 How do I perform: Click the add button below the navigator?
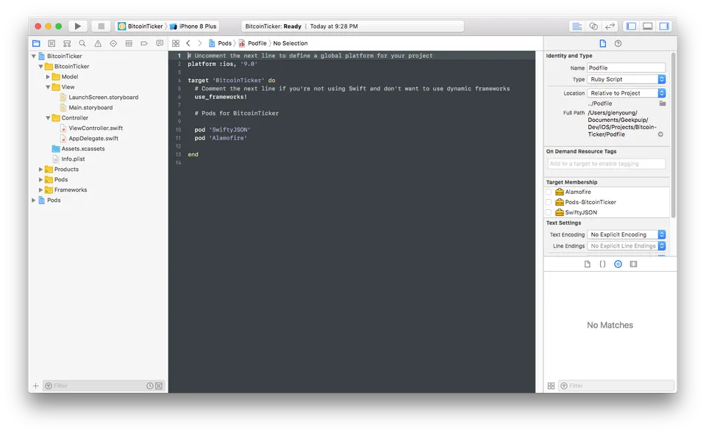[35, 385]
